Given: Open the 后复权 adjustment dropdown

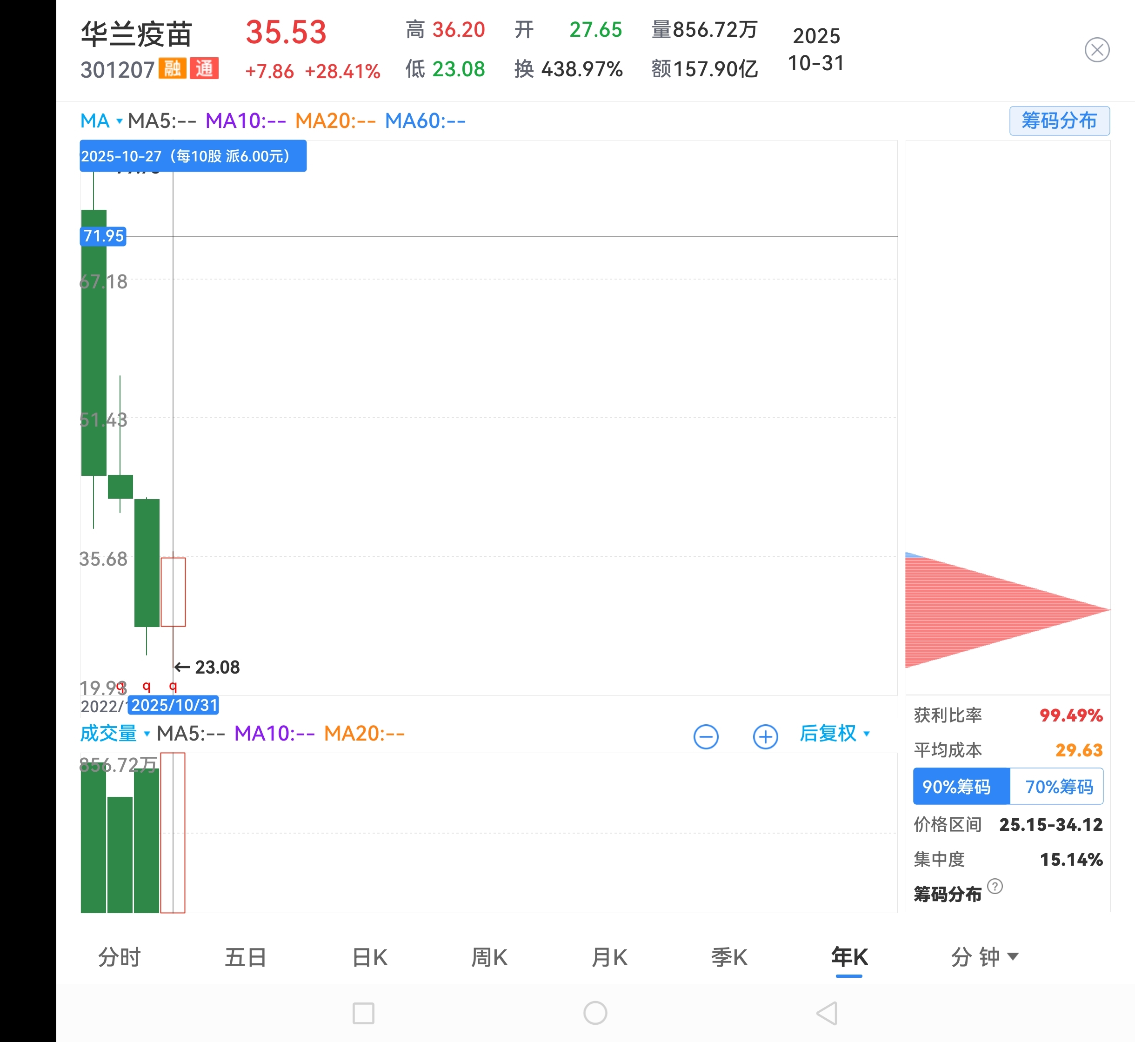Looking at the screenshot, I should [x=835, y=734].
